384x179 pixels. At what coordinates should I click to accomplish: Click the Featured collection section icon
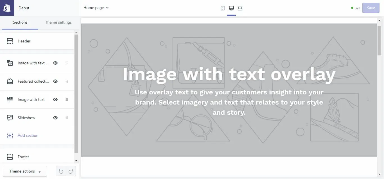10,81
